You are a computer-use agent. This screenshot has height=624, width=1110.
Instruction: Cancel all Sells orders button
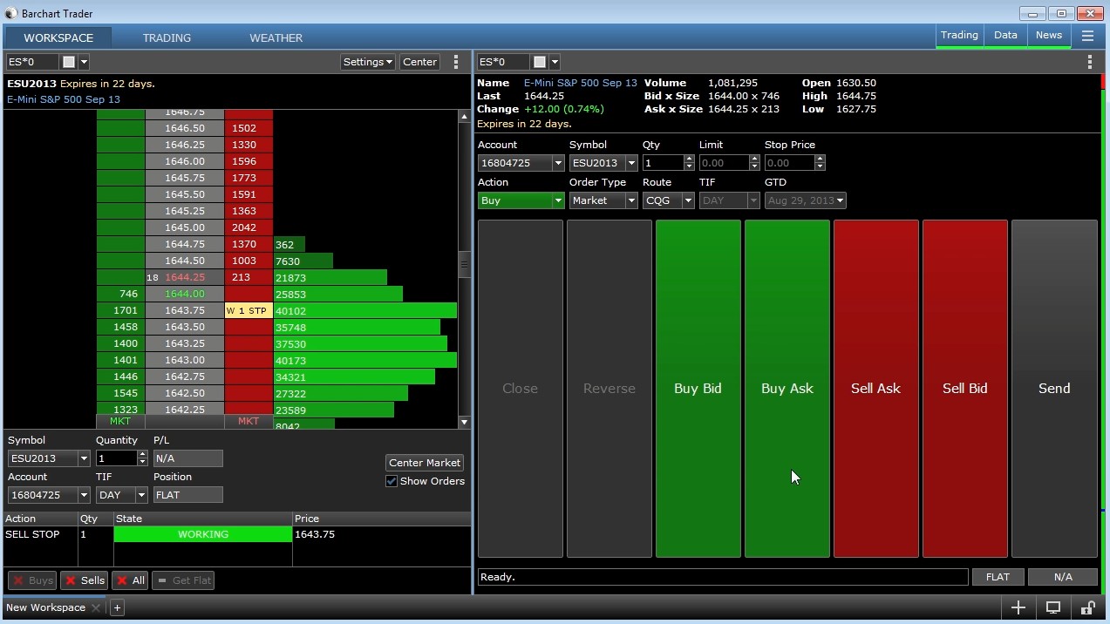pyautogui.click(x=85, y=580)
